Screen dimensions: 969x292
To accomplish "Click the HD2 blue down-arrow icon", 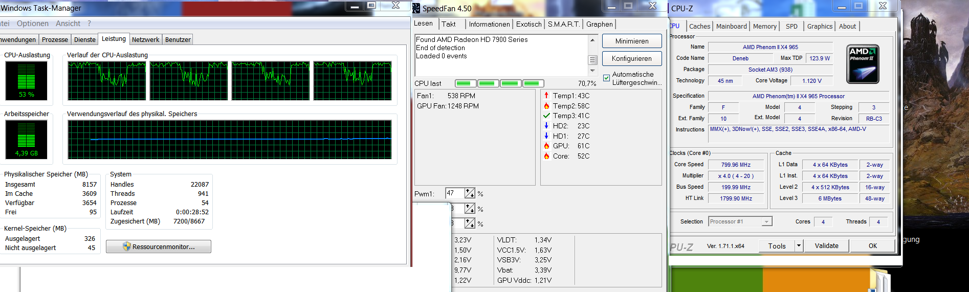I will tap(546, 126).
